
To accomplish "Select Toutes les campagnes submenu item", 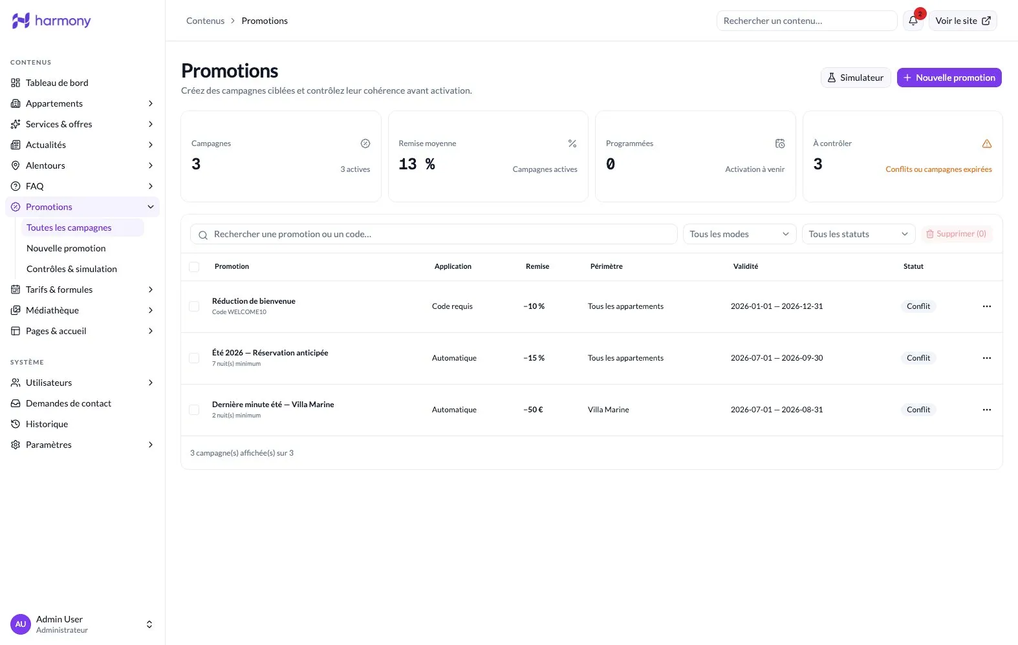I will coord(83,227).
